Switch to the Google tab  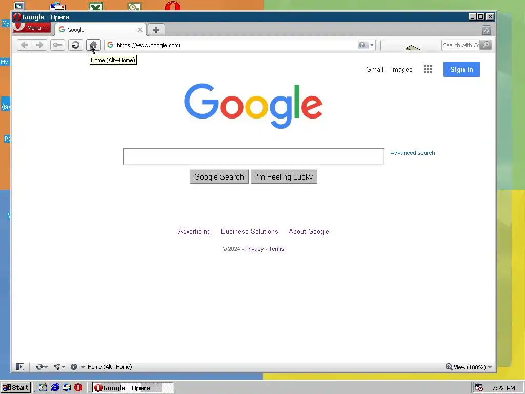pos(100,30)
